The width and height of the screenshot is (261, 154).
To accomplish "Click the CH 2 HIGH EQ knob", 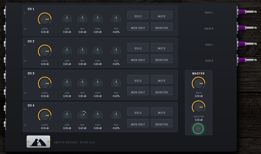I will [98, 51].
